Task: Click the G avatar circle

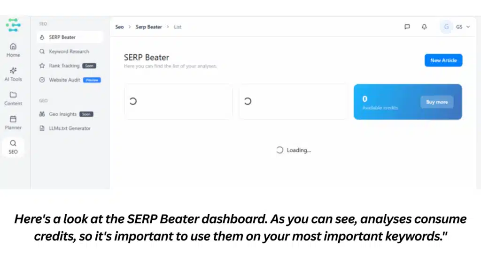Action: [x=446, y=27]
